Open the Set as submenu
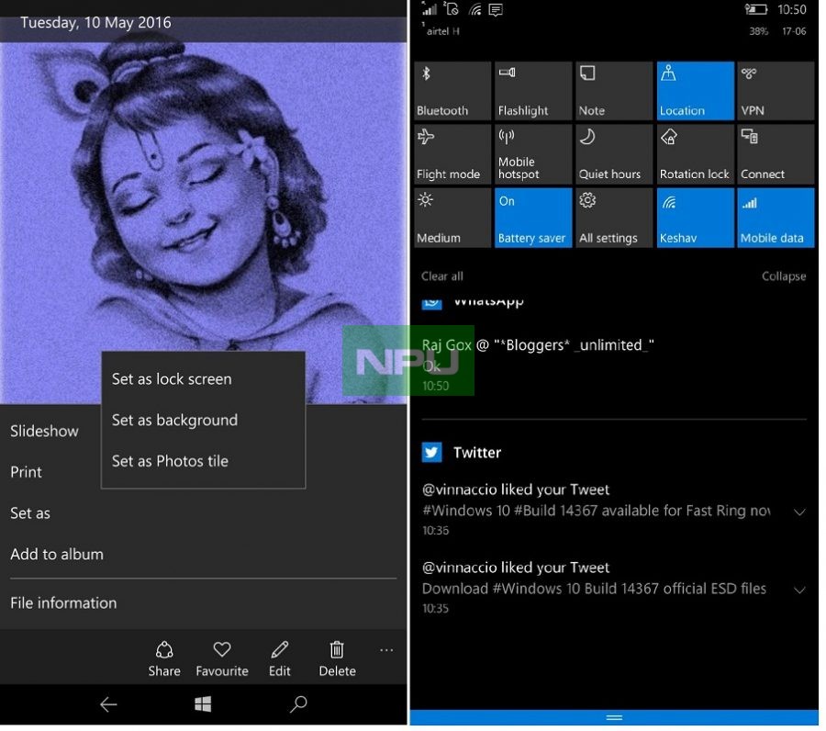Screen dimensions: 826x731 coord(30,513)
